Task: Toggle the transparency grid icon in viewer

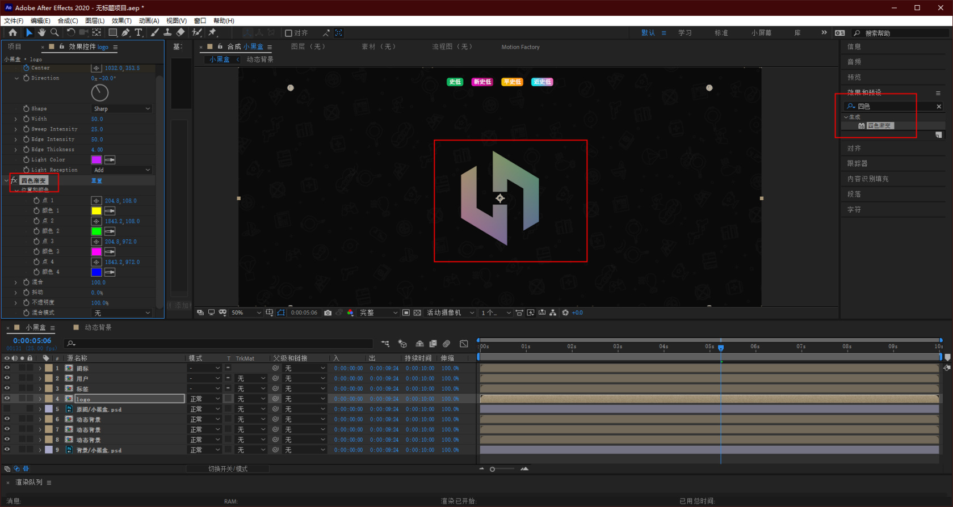Action: point(417,312)
